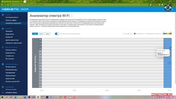Collapse the 5 GHz channels band chevron
The width and height of the screenshot is (176, 99).
click(35, 54)
